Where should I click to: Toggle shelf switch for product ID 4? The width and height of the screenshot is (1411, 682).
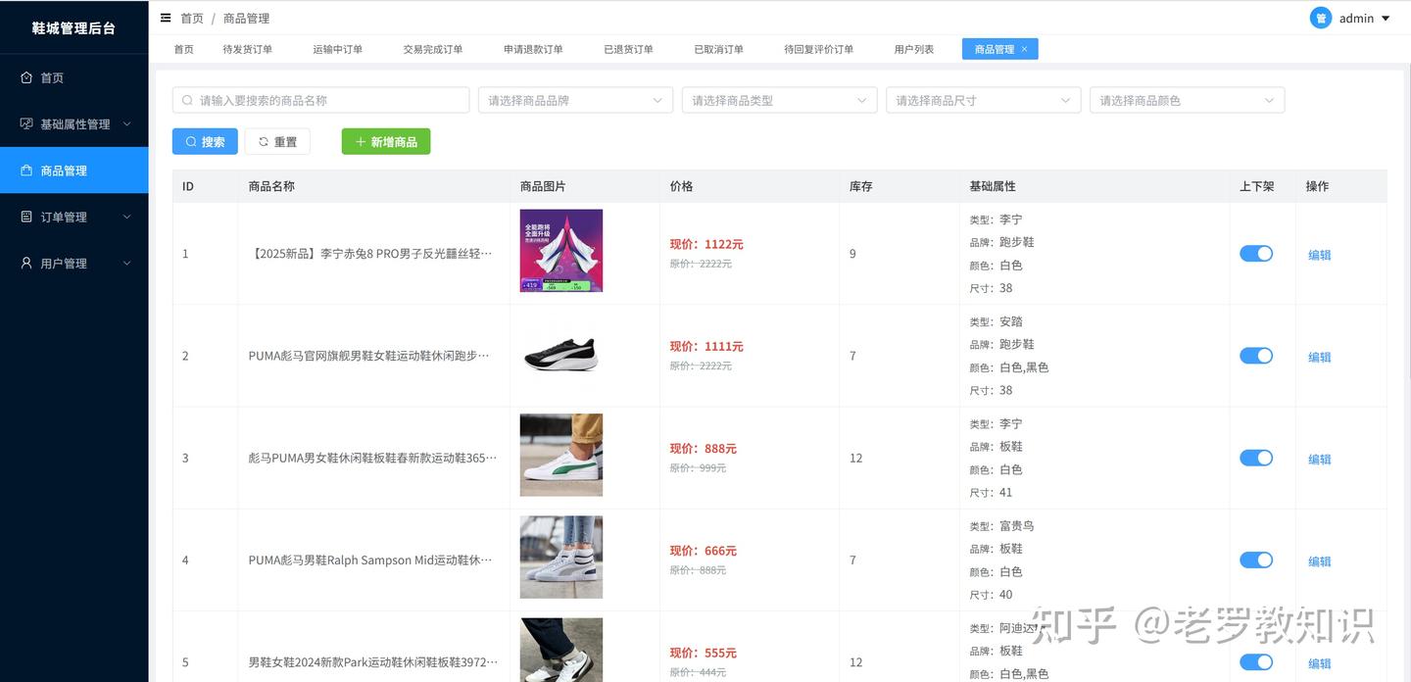click(1256, 560)
